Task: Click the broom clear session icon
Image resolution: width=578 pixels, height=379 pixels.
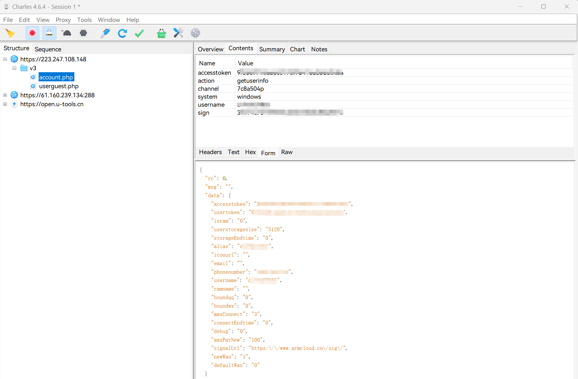Action: [10, 33]
